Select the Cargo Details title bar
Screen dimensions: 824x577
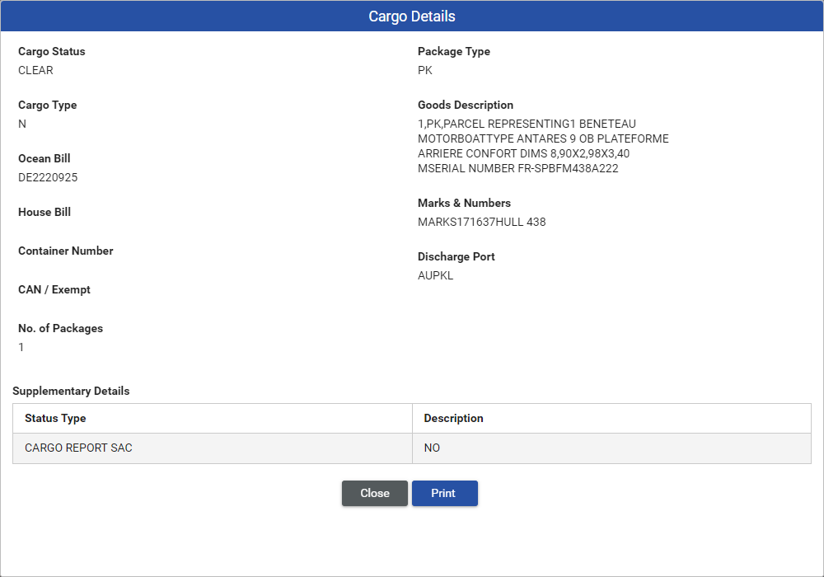(x=412, y=16)
